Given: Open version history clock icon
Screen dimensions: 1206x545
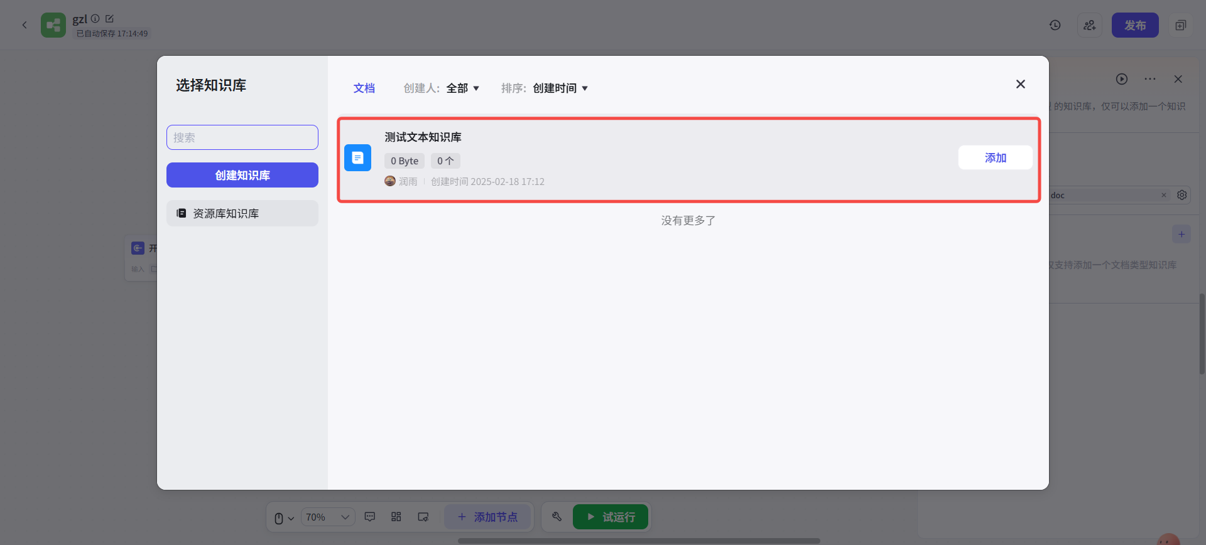Looking at the screenshot, I should pos(1055,25).
